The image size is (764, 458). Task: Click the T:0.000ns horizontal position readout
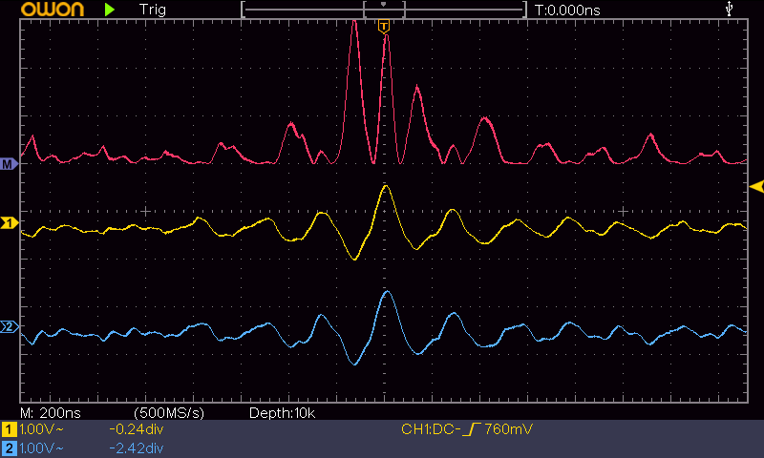point(567,10)
